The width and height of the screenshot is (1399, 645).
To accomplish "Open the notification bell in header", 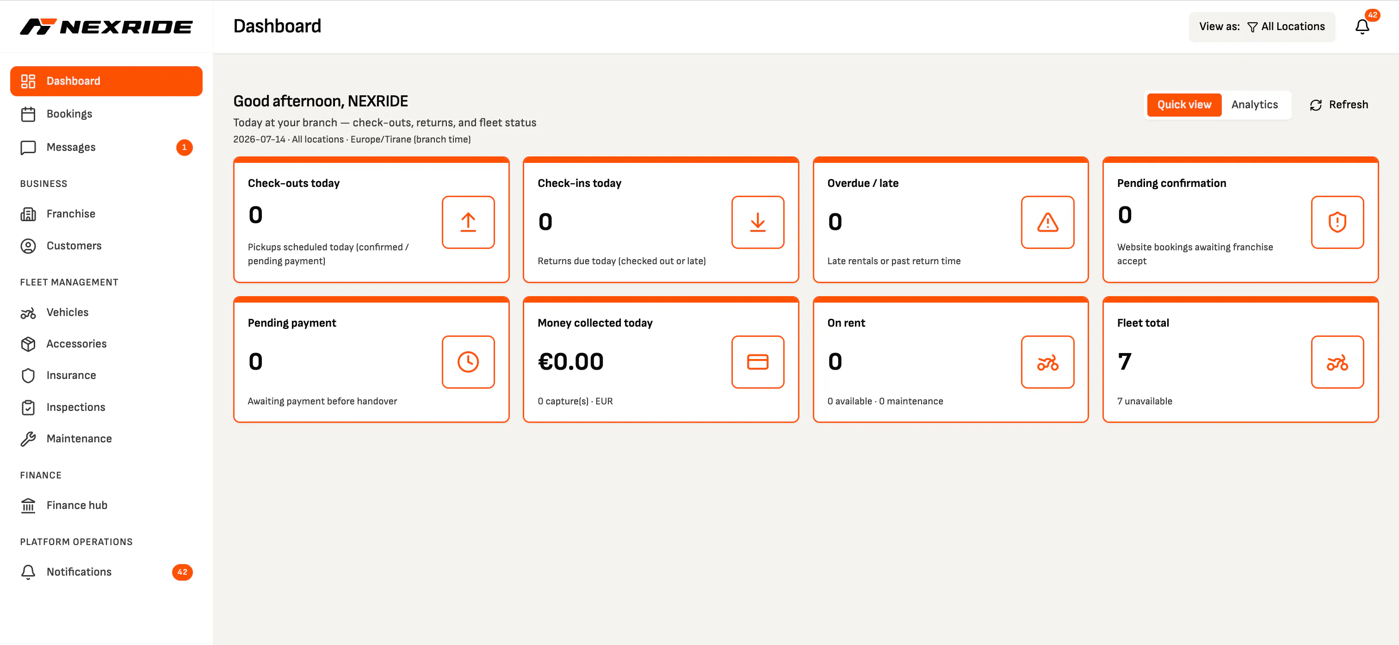I will click(1362, 27).
